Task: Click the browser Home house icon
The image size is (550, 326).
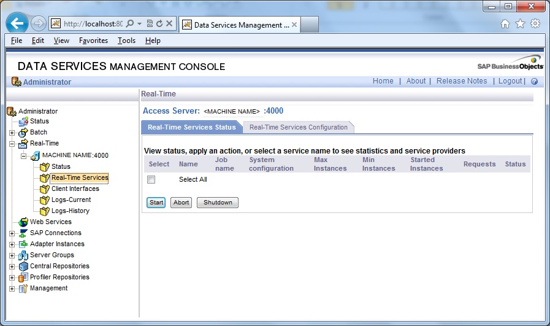Action: 505,23
